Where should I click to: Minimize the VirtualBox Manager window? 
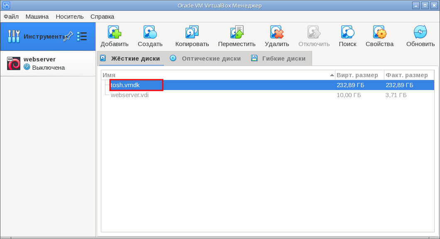point(416,5)
